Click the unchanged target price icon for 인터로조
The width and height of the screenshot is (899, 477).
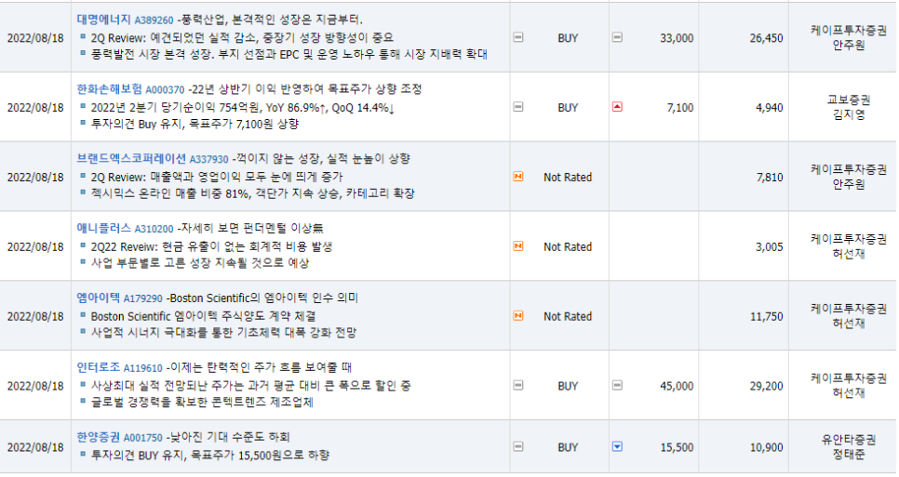pos(618,385)
